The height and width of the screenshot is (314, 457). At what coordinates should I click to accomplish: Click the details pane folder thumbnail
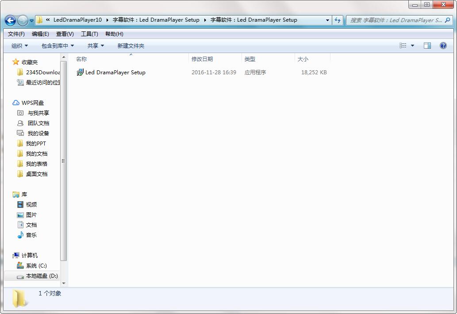pyautogui.click(x=20, y=299)
